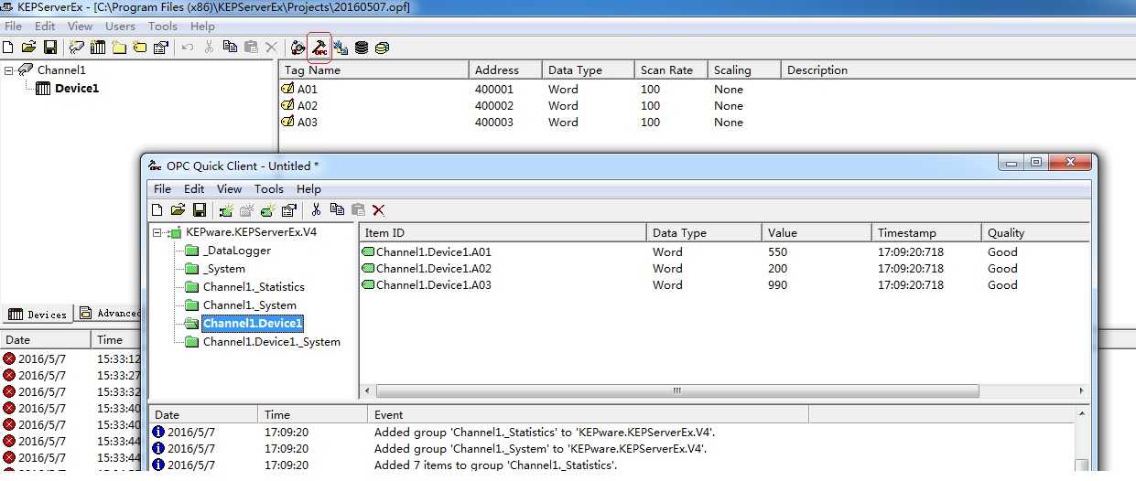
Task: Open View menu in OPC Quick Client
Action: point(229,189)
